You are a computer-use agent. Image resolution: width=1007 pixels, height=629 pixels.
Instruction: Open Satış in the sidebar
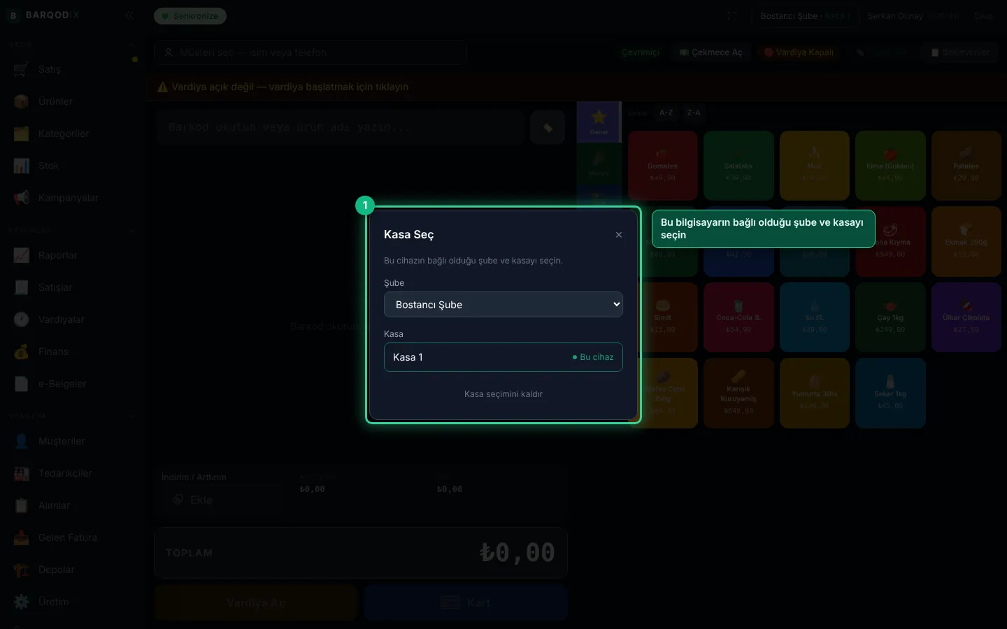tap(73, 69)
